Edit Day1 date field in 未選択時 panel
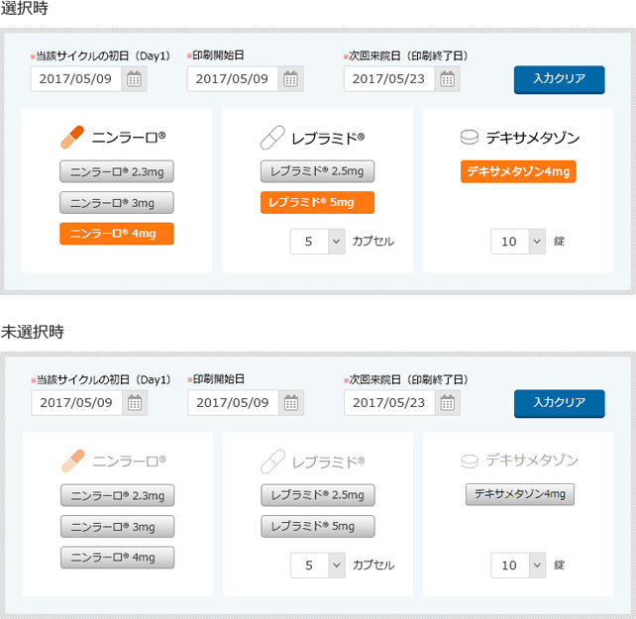 click(76, 403)
